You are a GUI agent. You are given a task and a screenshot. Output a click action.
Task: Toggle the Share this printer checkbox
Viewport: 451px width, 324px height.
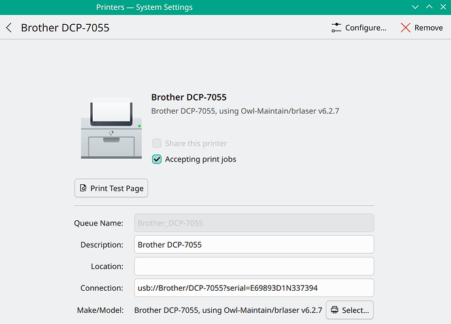pos(157,143)
